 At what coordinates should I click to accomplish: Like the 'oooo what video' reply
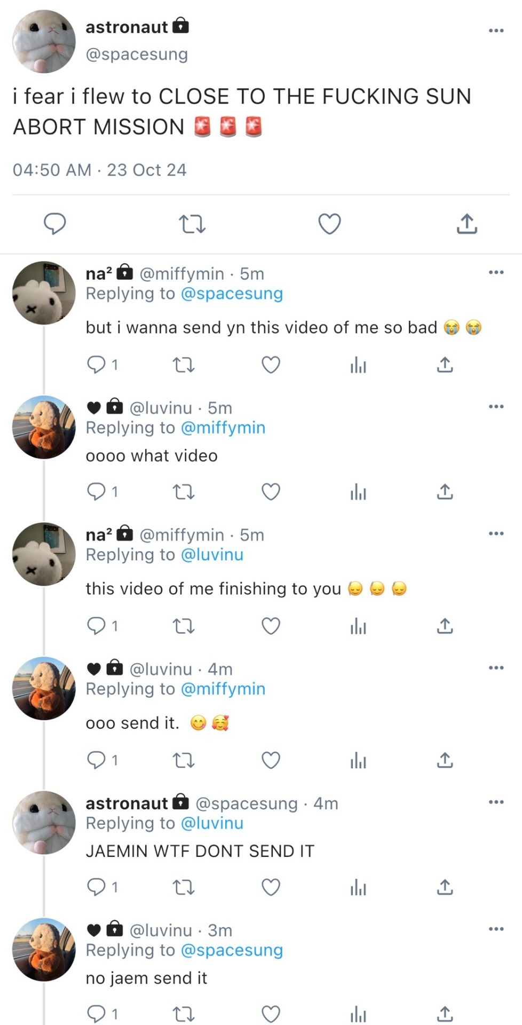point(271,492)
